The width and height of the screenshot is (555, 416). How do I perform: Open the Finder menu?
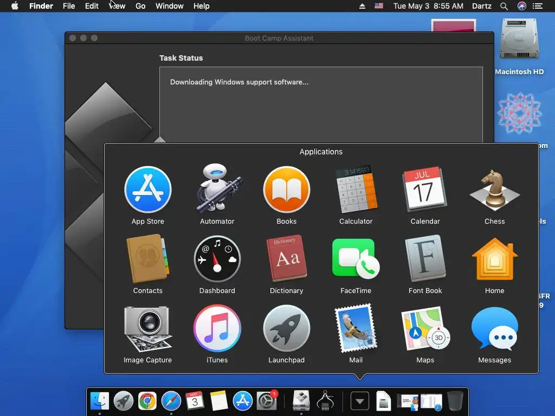[41, 6]
